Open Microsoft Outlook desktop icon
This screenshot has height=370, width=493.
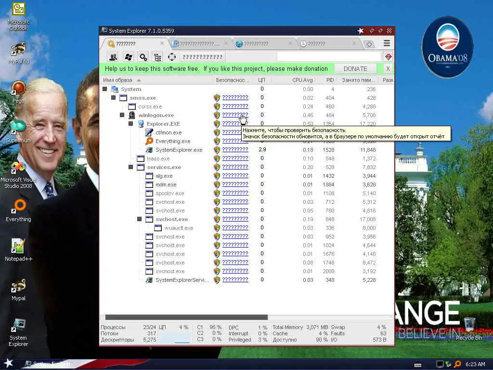[18, 16]
